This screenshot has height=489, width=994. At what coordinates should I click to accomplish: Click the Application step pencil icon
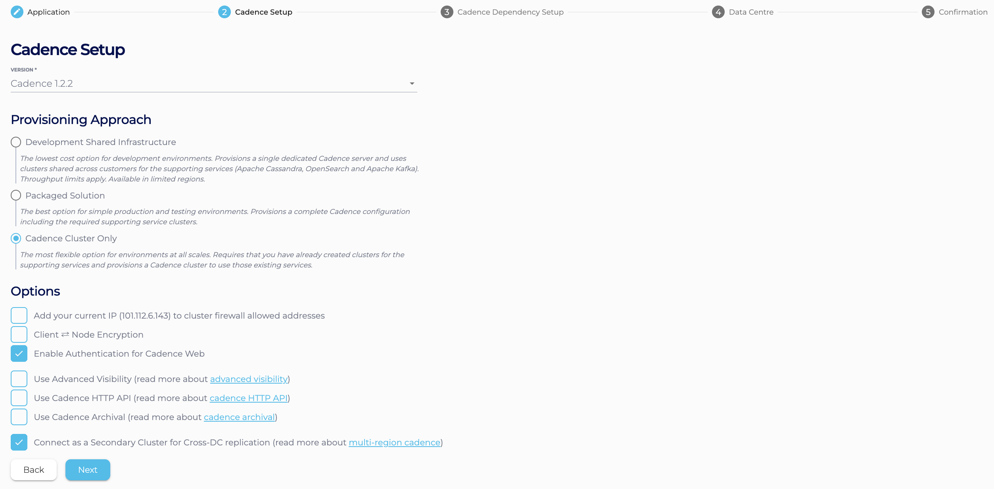coord(17,12)
